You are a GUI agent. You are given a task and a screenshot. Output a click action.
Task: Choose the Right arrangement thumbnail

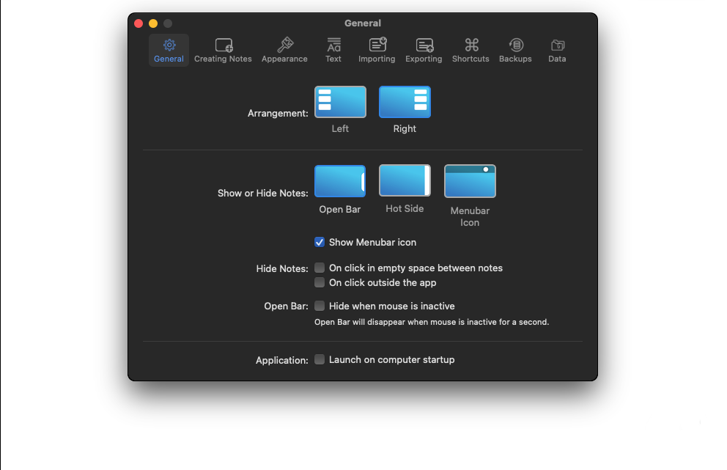(x=405, y=102)
